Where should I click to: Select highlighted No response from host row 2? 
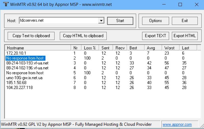point(25,58)
